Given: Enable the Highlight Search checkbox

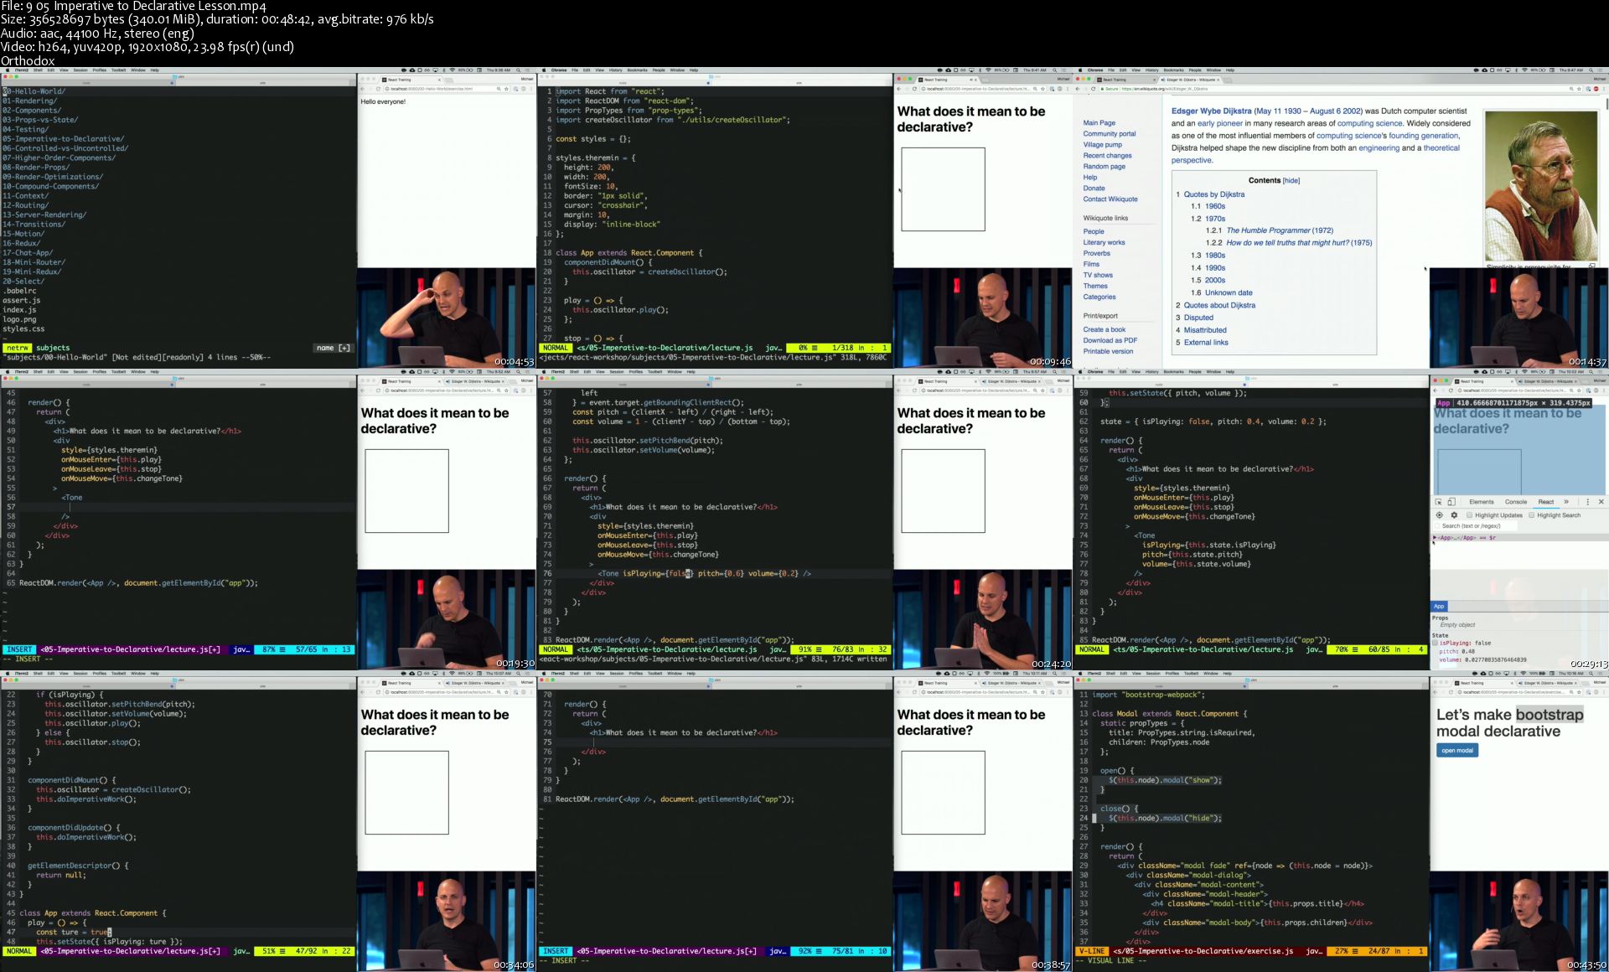Looking at the screenshot, I should (1531, 515).
